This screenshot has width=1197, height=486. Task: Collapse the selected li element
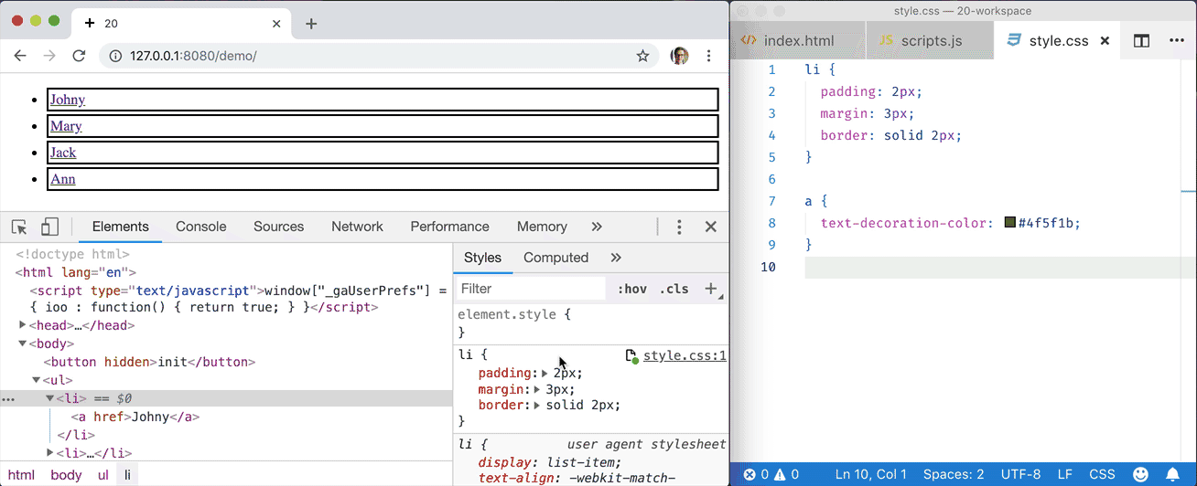pyautogui.click(x=50, y=398)
